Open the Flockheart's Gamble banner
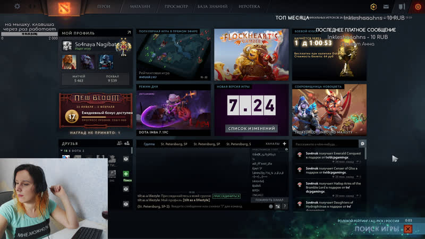This screenshot has width=425, height=239. (251, 55)
